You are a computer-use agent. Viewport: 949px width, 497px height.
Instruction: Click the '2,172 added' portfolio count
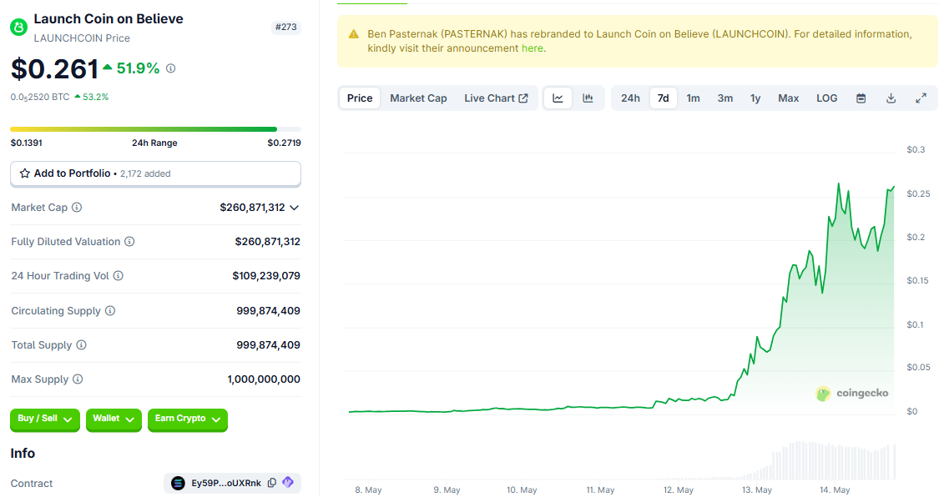[x=145, y=173]
